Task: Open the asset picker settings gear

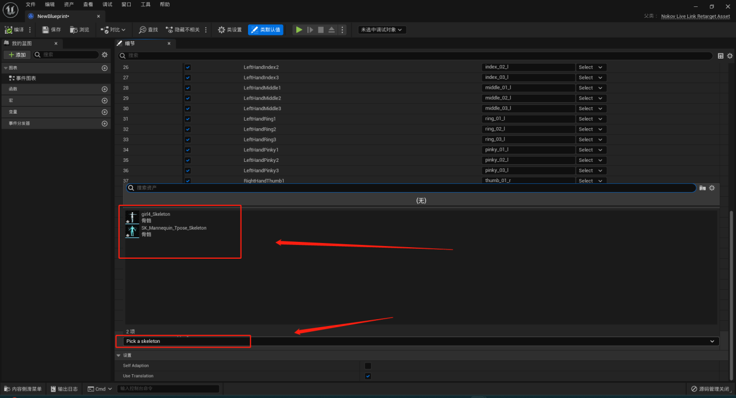Action: [x=712, y=188]
